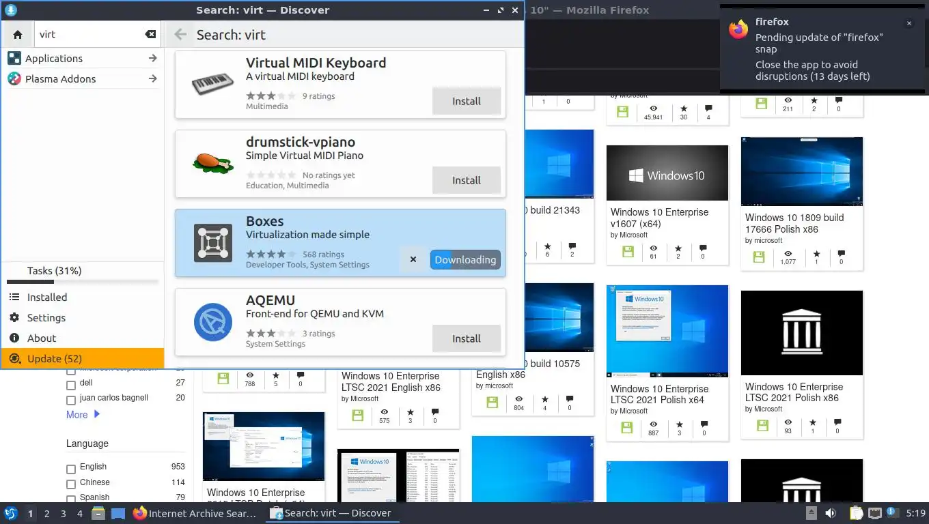Favorite star on Windows 10 Enterprise v1607 card
This screenshot has width=929, height=524.
[x=678, y=248]
